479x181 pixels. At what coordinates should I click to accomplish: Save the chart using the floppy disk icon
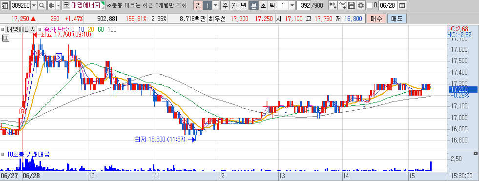coord(352,5)
